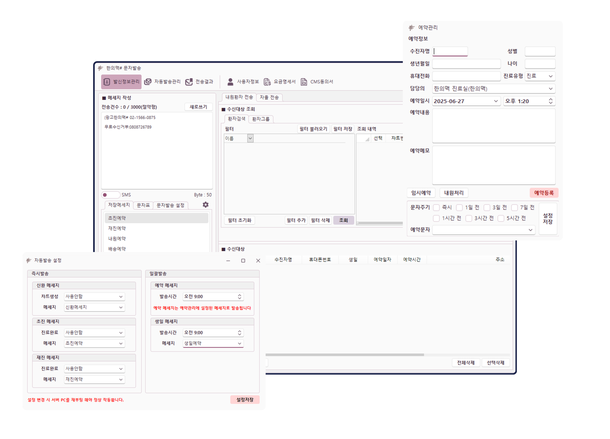
Task: Click the 필터 추가 button
Action: (x=296, y=220)
